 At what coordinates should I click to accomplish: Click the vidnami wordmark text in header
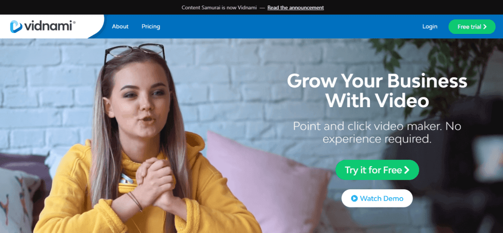tap(48, 27)
